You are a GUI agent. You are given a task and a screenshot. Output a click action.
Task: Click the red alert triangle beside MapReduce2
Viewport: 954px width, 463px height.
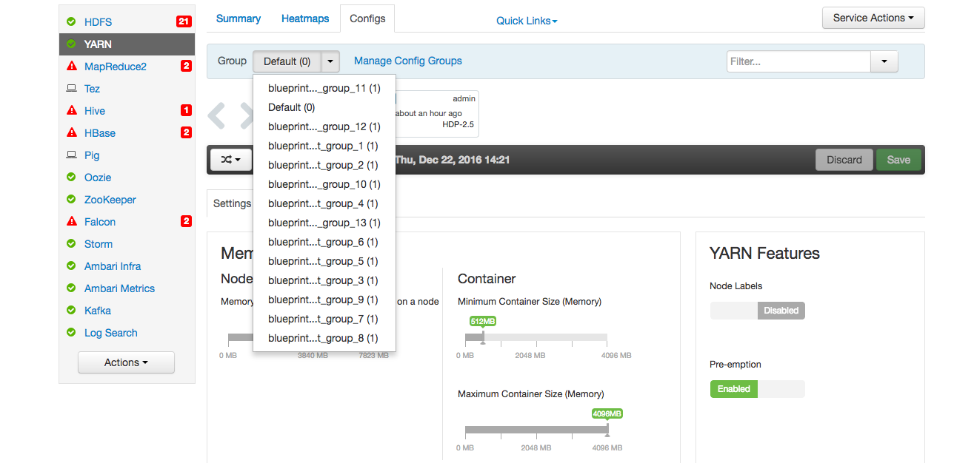73,66
